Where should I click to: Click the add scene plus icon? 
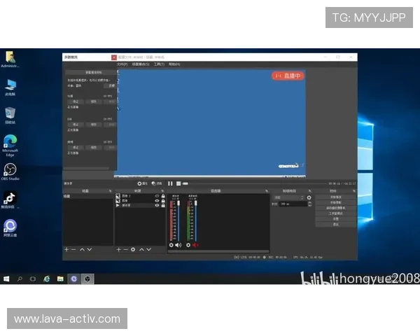pos(66,249)
